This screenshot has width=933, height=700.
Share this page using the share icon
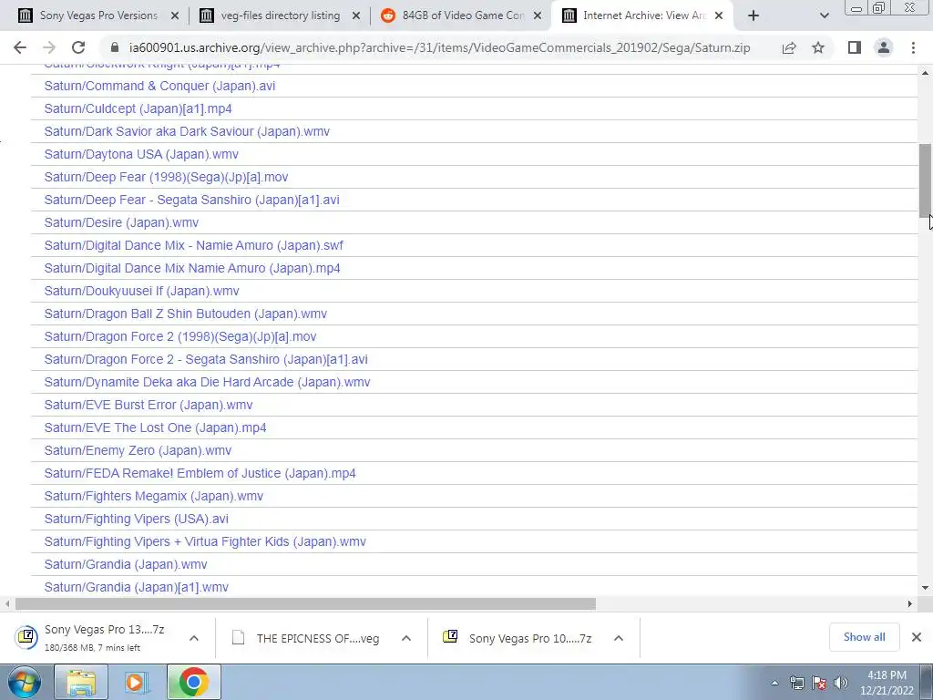click(789, 47)
